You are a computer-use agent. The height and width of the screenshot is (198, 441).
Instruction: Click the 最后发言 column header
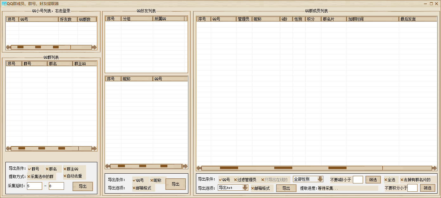click(418, 19)
